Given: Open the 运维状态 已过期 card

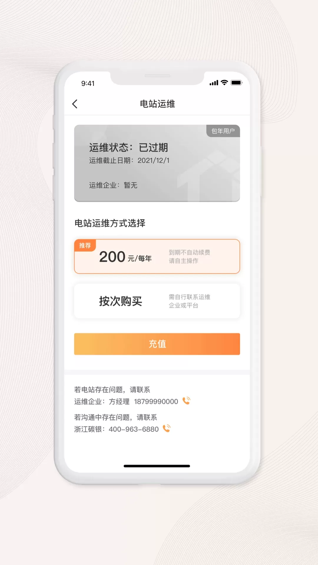Looking at the screenshot, I should point(157,163).
